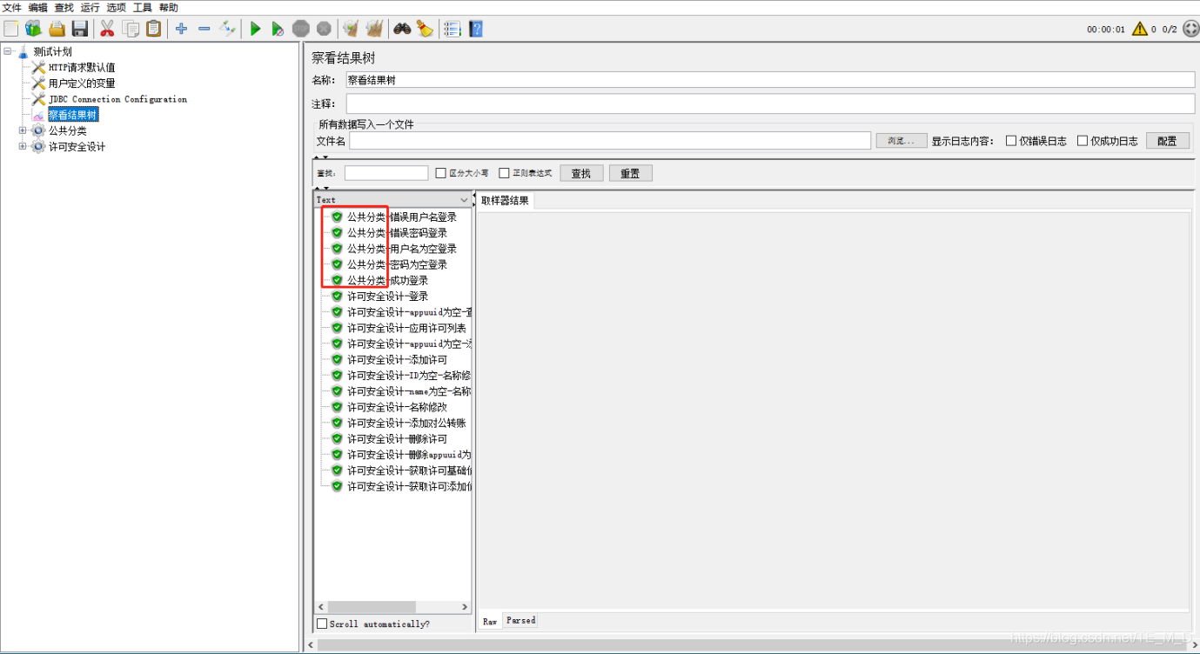Switch to the 取样器结果 tab
Viewport: 1200px width, 654px height.
coord(505,201)
